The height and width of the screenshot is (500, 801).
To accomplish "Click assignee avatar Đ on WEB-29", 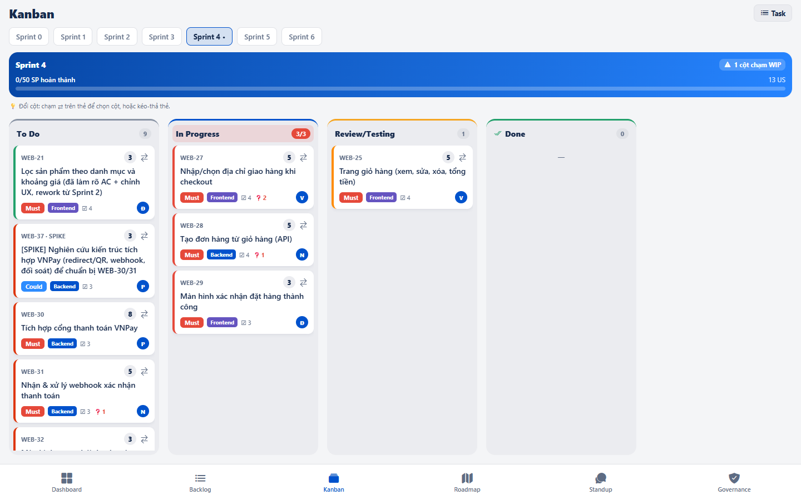I will [x=302, y=323].
